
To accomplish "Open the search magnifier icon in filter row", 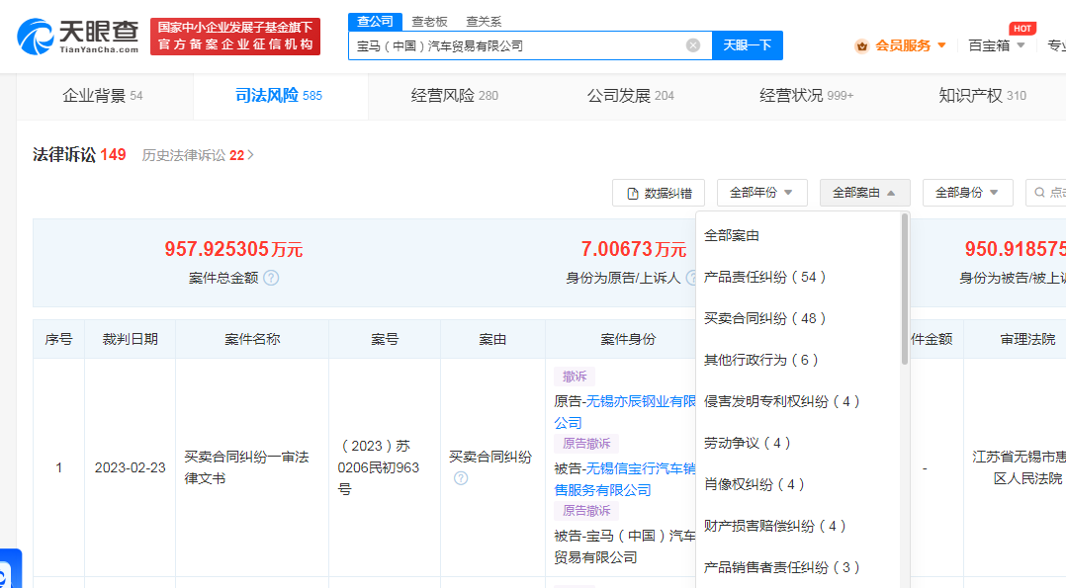I will (1039, 193).
